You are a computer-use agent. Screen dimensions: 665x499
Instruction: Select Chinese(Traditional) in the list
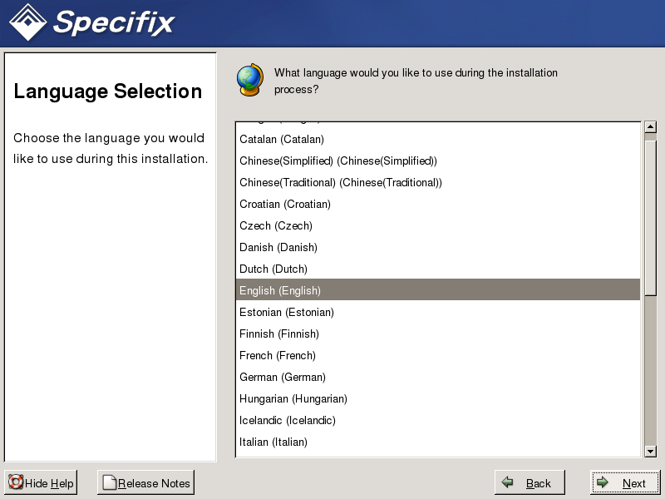[x=340, y=183]
